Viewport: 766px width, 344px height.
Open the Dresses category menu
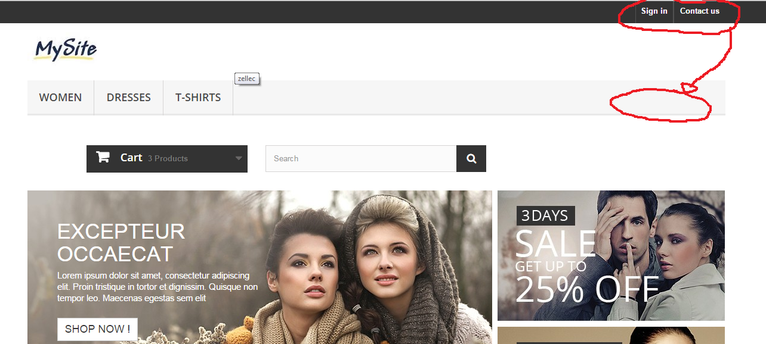[x=129, y=98]
